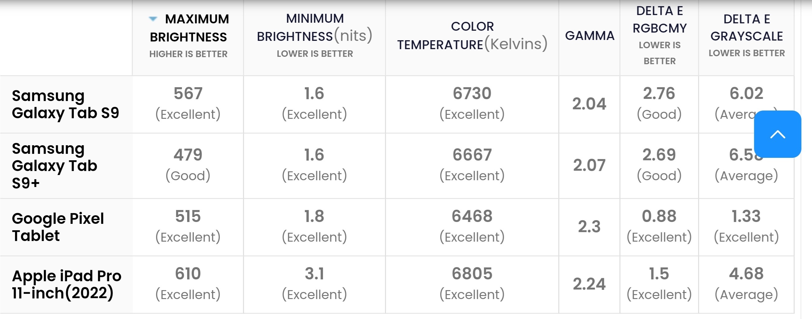Image resolution: width=812 pixels, height=319 pixels.
Task: Sort table by Maximum Brightness column
Action: click(188, 36)
